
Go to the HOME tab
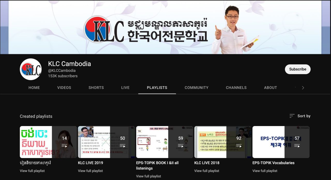[34, 88]
